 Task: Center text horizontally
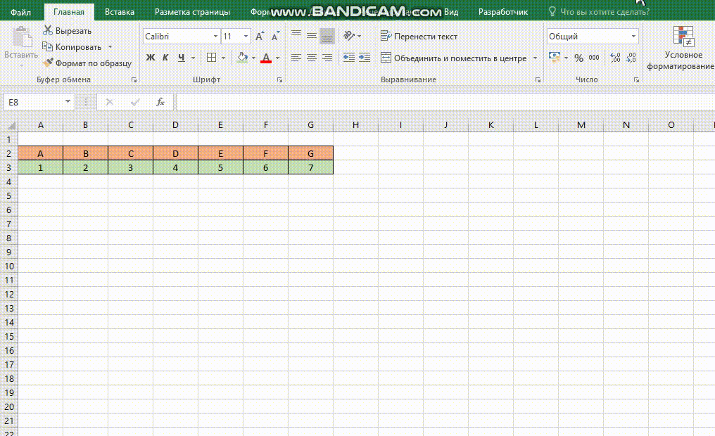pyautogui.click(x=312, y=58)
